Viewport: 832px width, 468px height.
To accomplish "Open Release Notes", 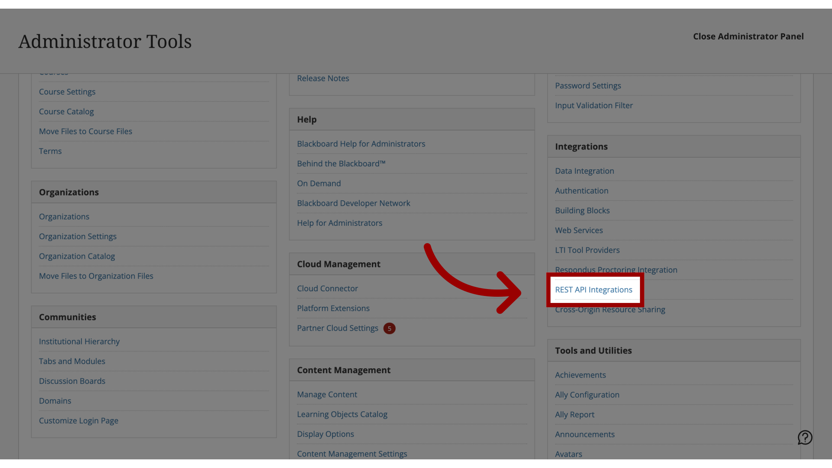I will [323, 78].
